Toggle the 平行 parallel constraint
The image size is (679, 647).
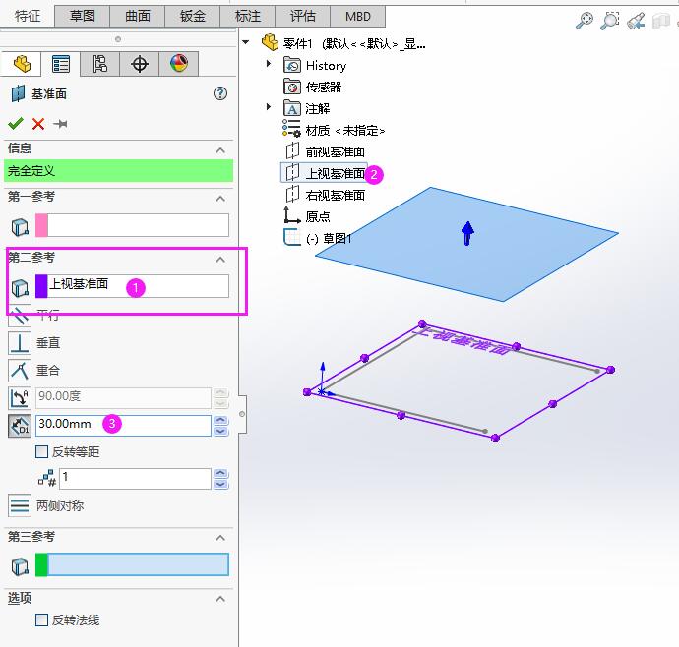point(20,316)
